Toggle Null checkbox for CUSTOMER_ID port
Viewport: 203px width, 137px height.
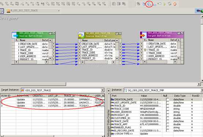168,118
